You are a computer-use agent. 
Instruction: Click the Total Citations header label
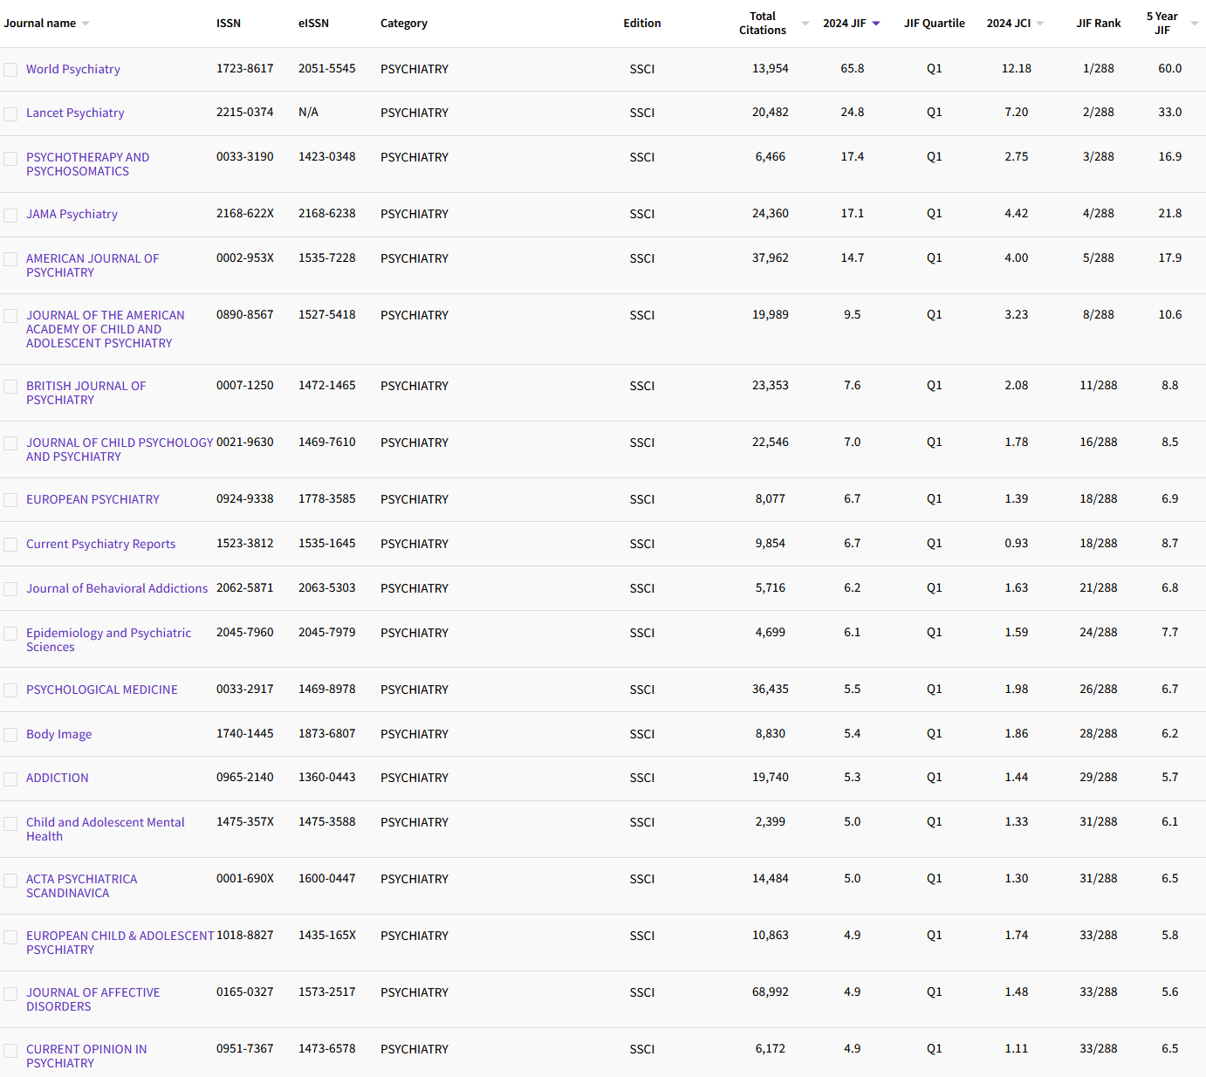tap(763, 24)
